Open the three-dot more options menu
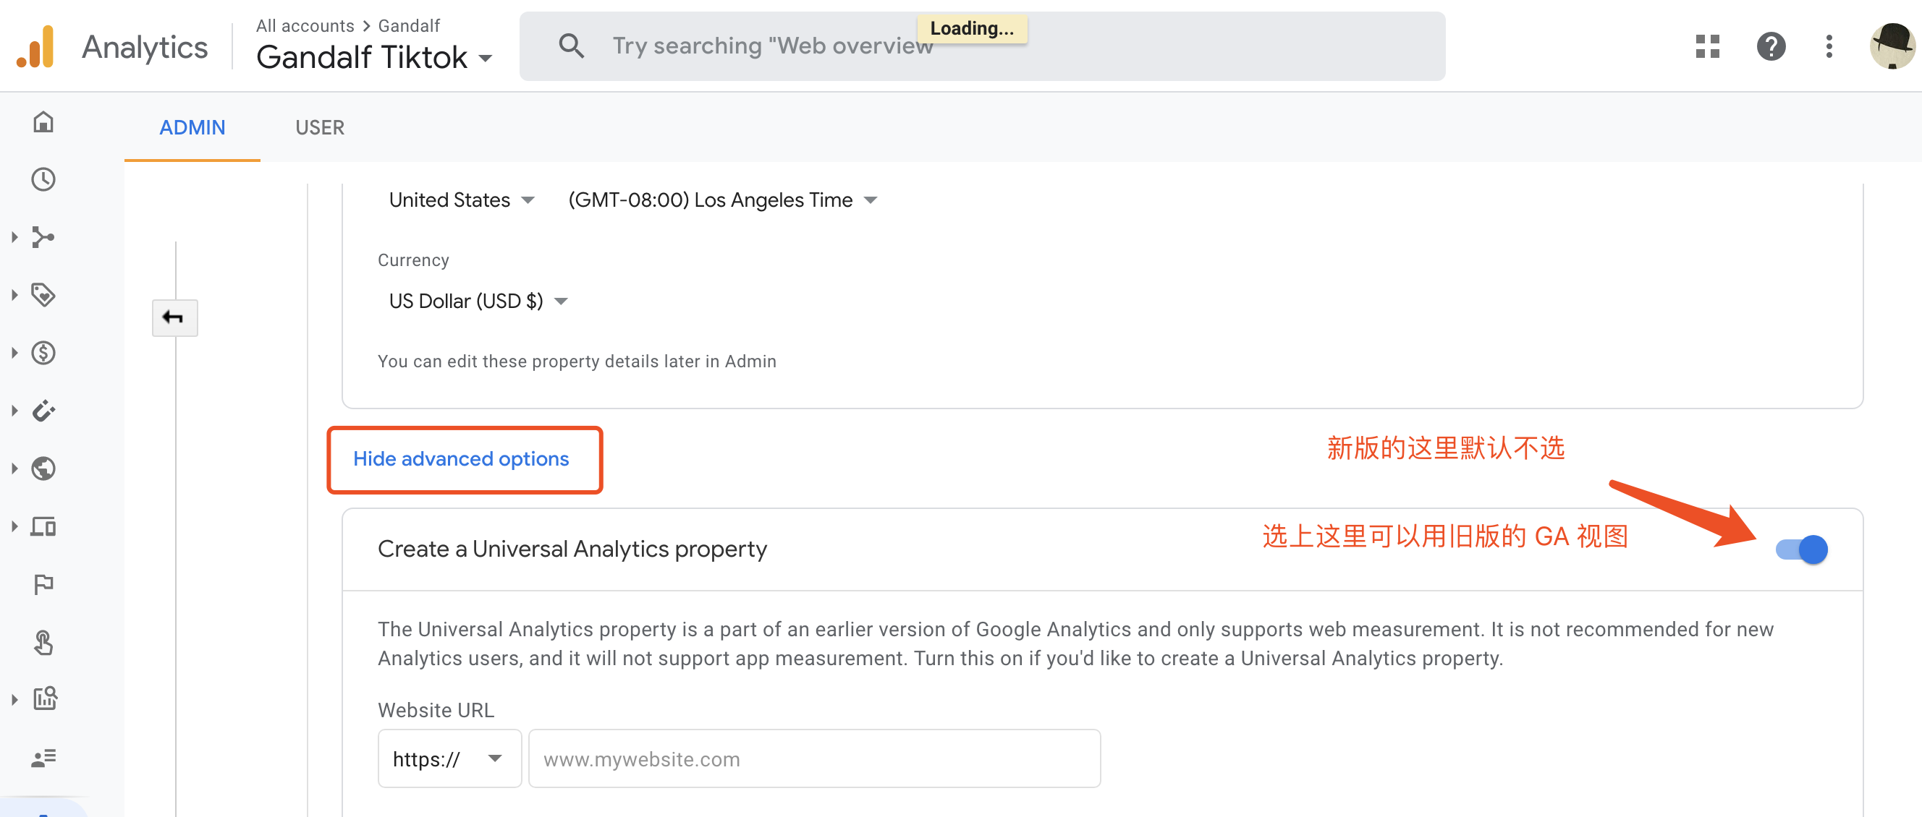The image size is (1922, 817). click(1829, 46)
